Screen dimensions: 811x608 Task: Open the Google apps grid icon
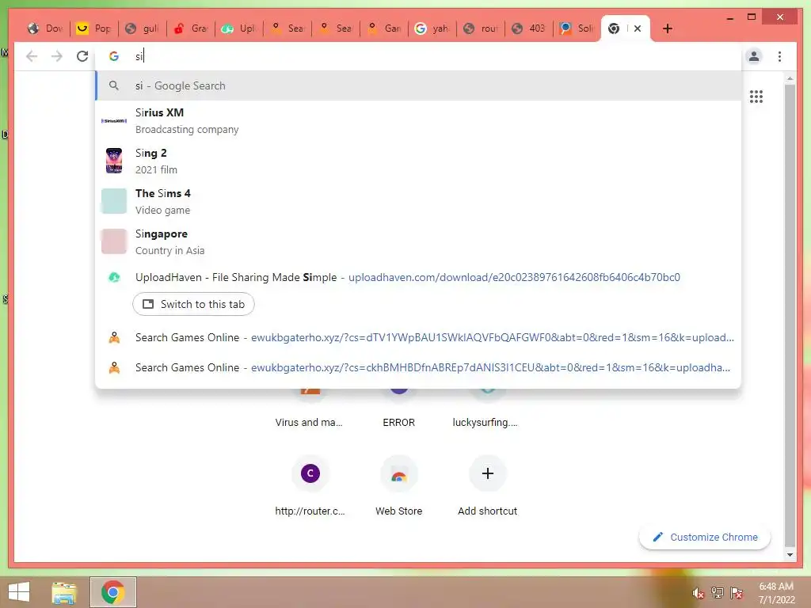point(756,97)
